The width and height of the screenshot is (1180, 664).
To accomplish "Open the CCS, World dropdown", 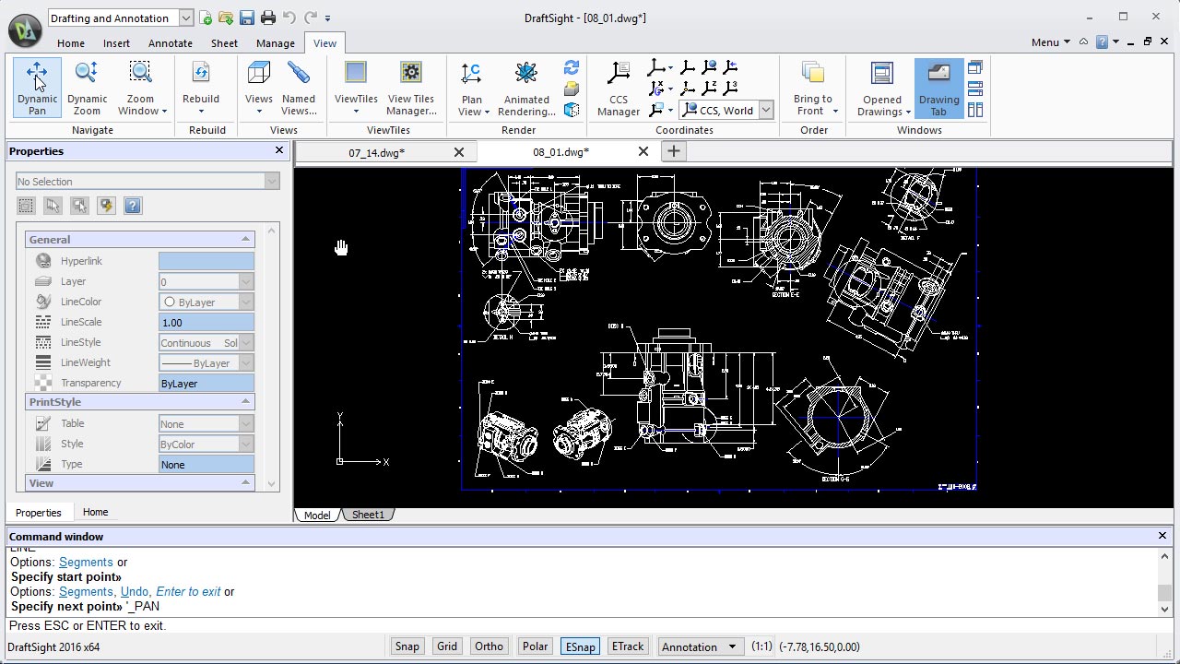I will point(765,111).
